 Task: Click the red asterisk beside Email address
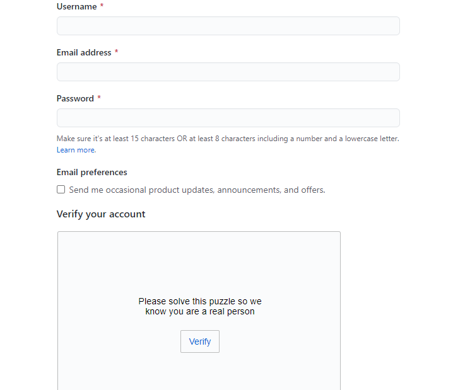click(116, 52)
